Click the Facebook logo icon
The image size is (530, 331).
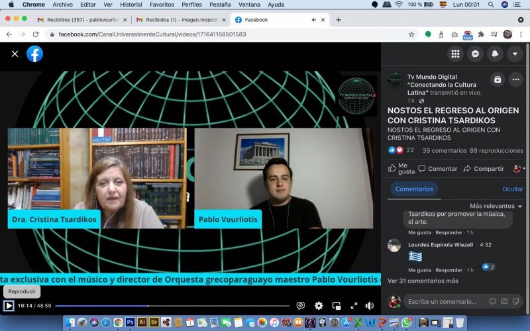click(34, 54)
